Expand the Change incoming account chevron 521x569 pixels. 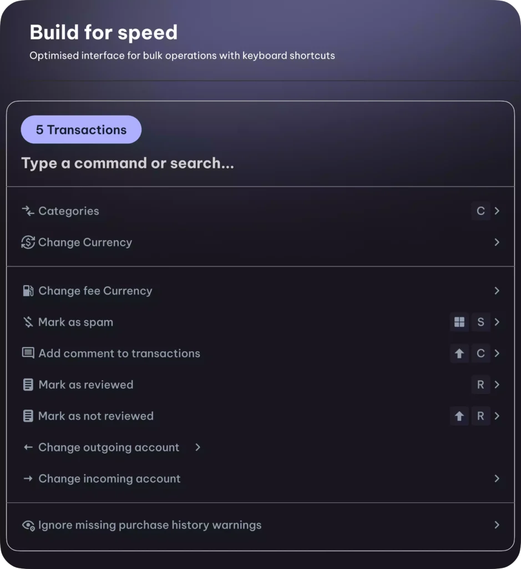click(x=497, y=478)
